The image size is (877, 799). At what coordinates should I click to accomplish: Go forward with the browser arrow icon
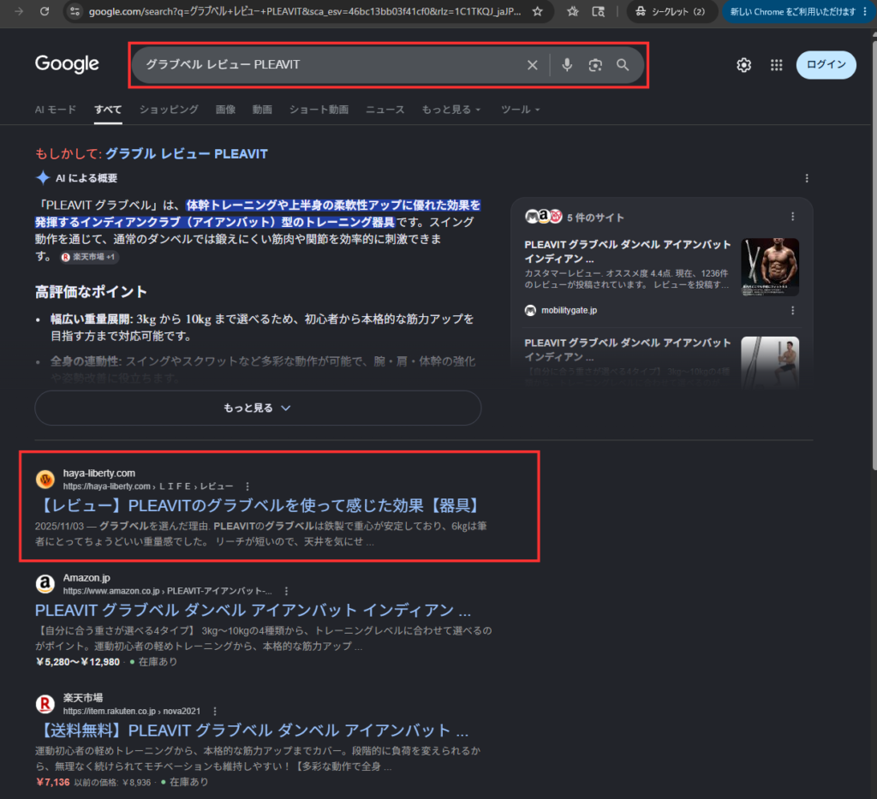click(19, 11)
